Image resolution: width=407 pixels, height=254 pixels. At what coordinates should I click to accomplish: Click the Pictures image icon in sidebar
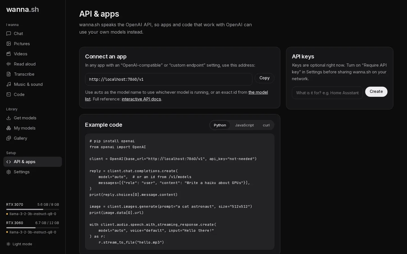tap(8, 44)
